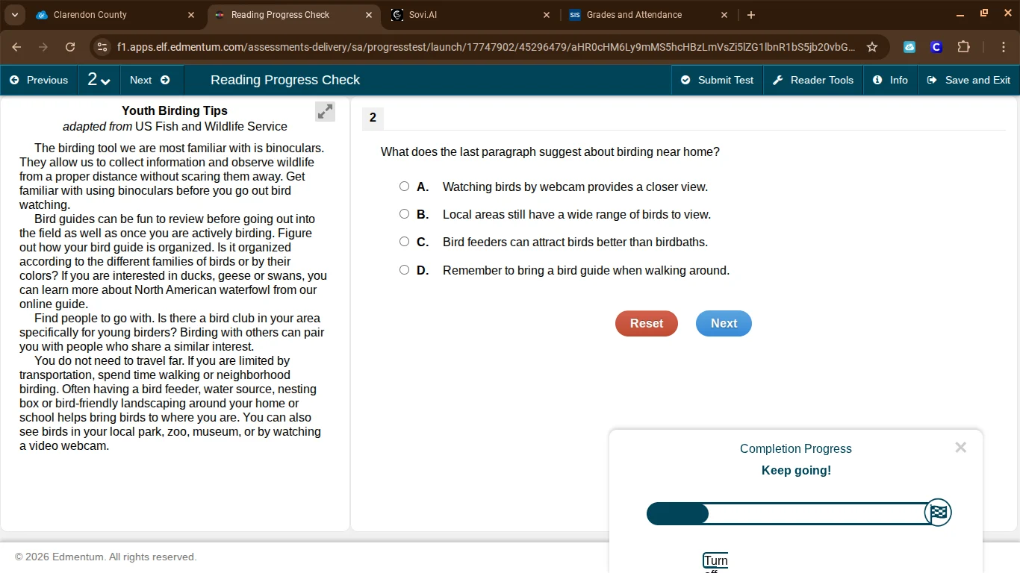Image resolution: width=1020 pixels, height=573 pixels.
Task: Choose answer B about local areas
Action: (404, 214)
